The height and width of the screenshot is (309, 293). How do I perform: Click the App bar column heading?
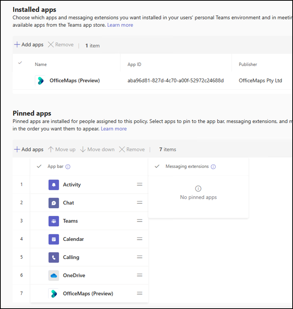[56, 166]
